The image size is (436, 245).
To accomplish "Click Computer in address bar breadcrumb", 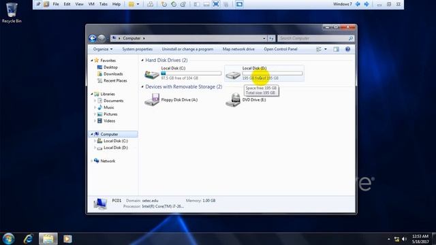I will click(131, 38).
